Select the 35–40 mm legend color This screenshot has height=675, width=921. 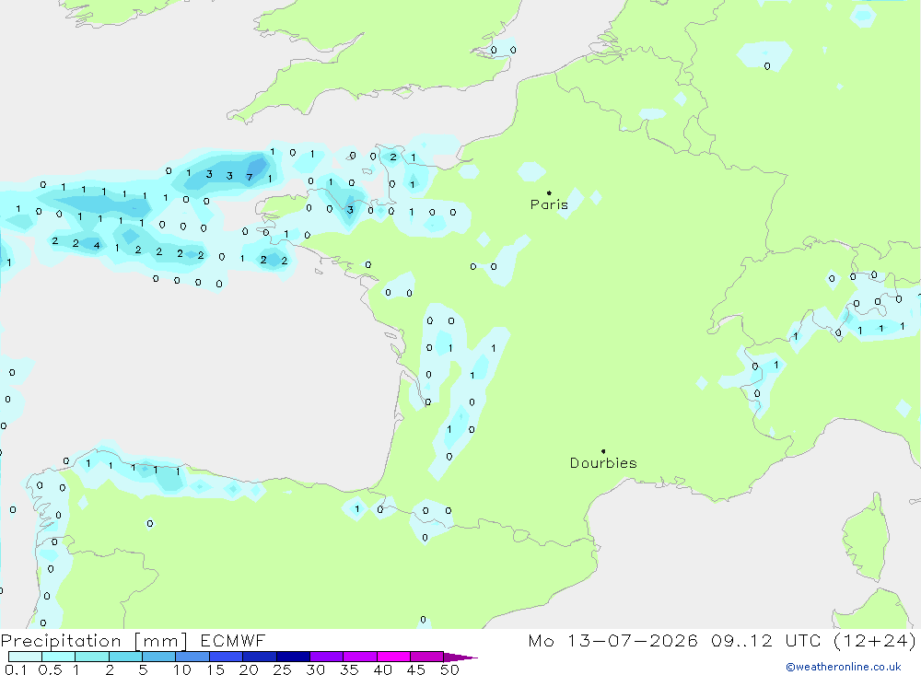(x=359, y=657)
